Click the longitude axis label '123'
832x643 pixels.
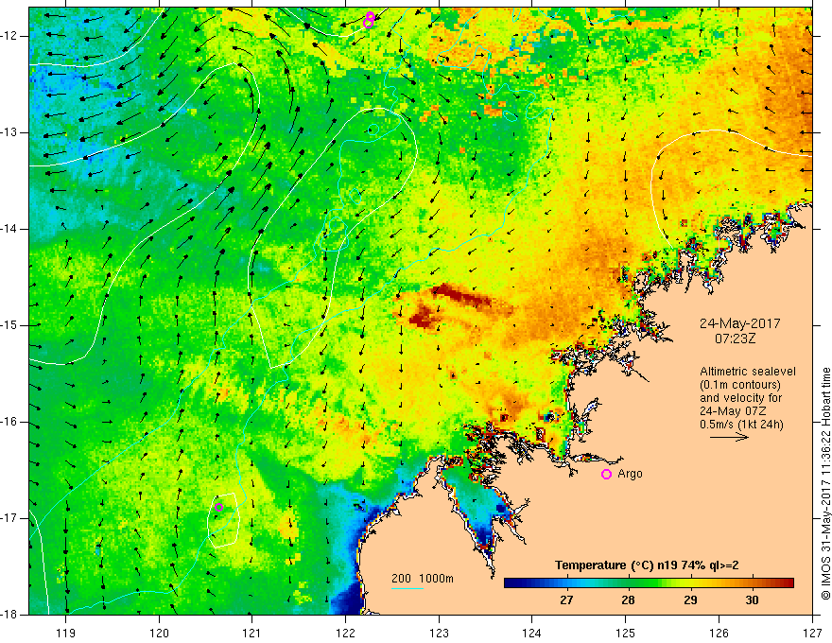point(439,633)
